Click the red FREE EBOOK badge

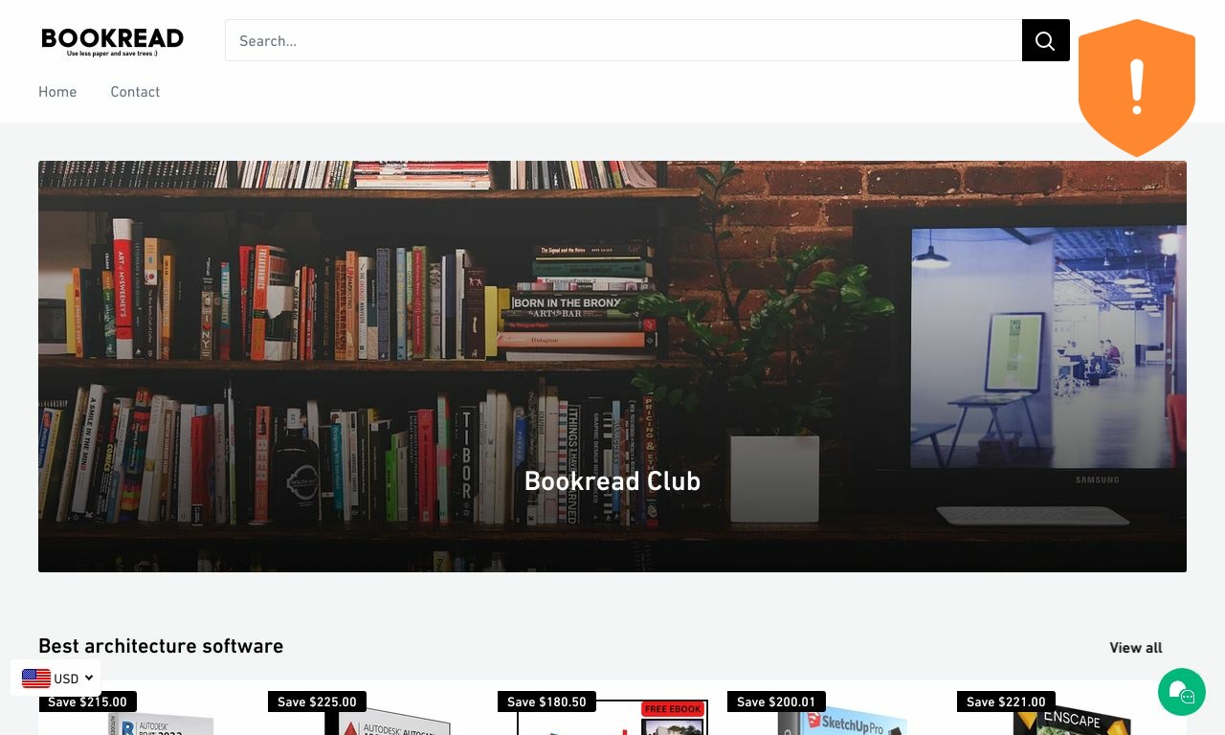point(673,709)
